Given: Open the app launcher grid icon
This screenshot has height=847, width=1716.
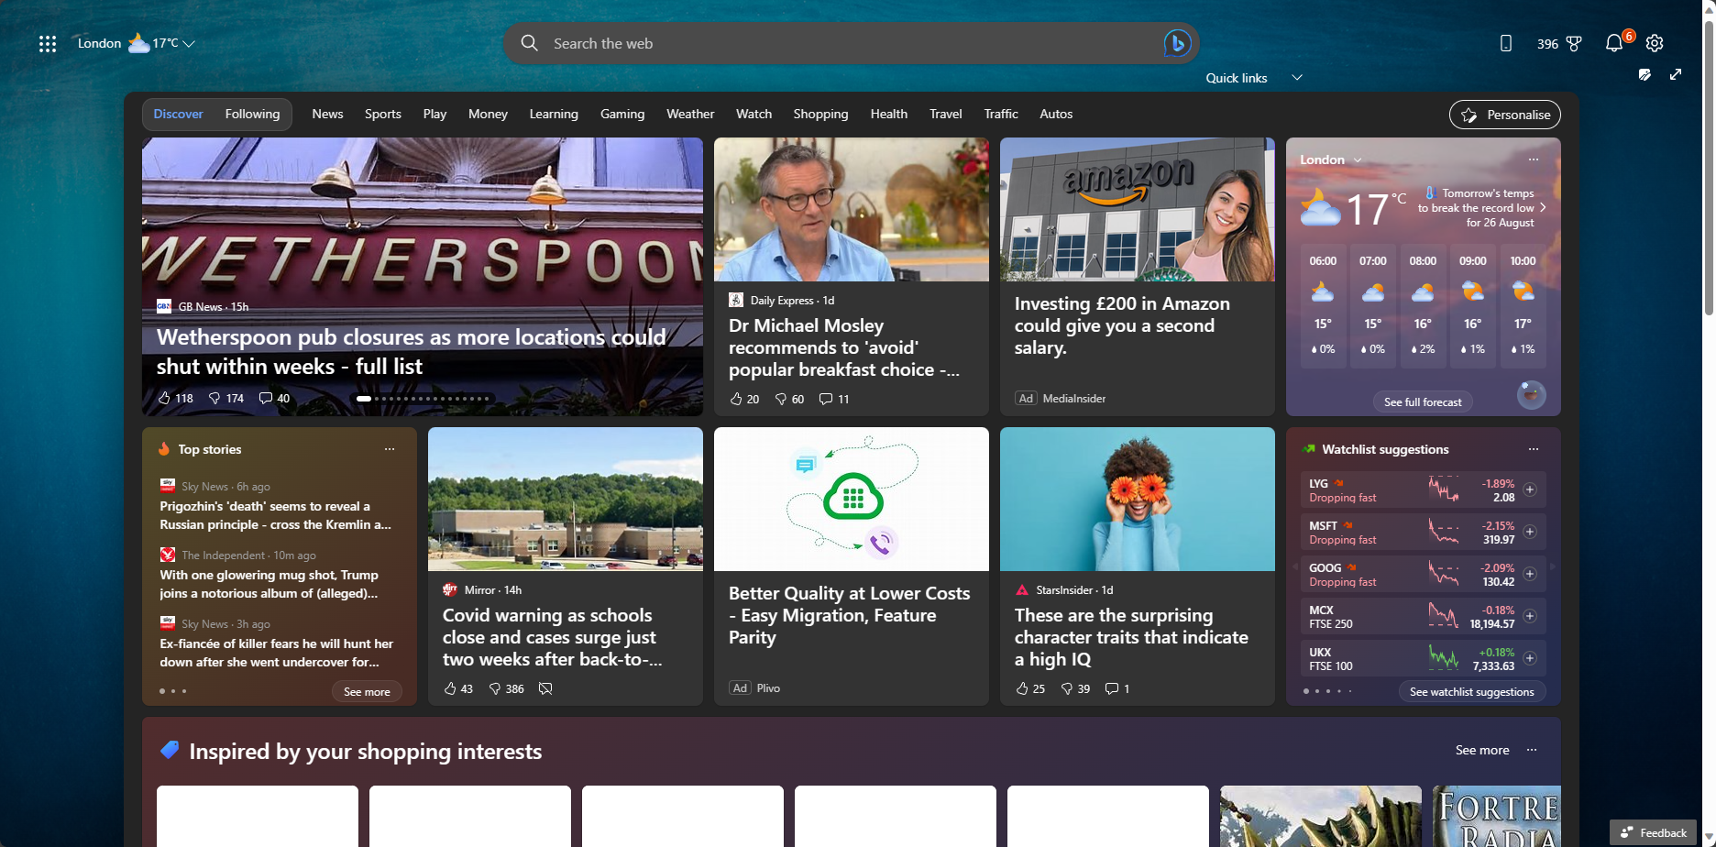Looking at the screenshot, I should [x=48, y=43].
